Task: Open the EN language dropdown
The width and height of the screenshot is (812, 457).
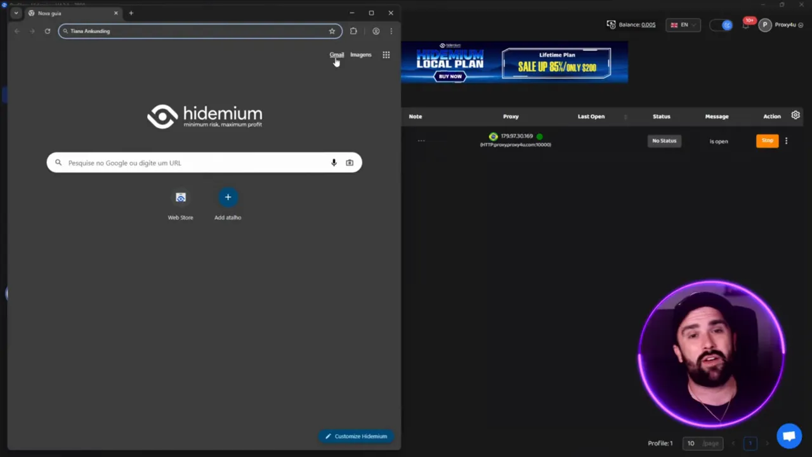Action: pyautogui.click(x=683, y=25)
